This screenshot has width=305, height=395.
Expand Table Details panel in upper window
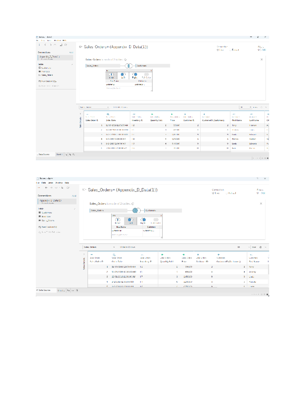tap(80, 114)
